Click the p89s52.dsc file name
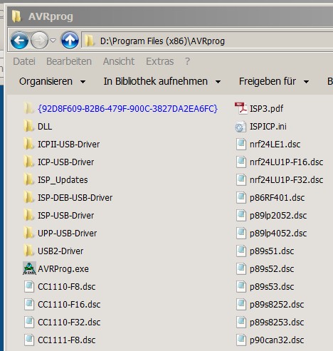This screenshot has width=333, height=351. point(272,269)
